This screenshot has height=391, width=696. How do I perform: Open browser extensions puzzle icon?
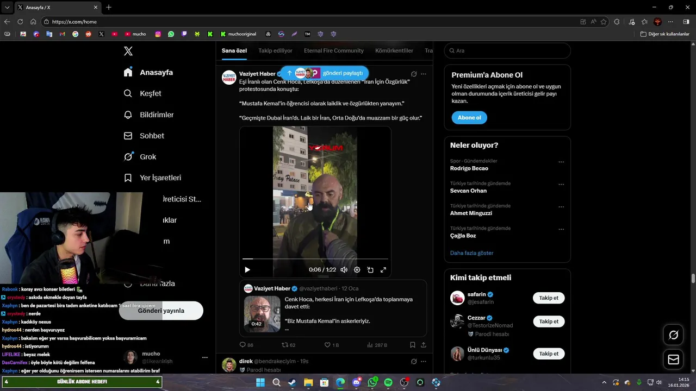pyautogui.click(x=617, y=22)
